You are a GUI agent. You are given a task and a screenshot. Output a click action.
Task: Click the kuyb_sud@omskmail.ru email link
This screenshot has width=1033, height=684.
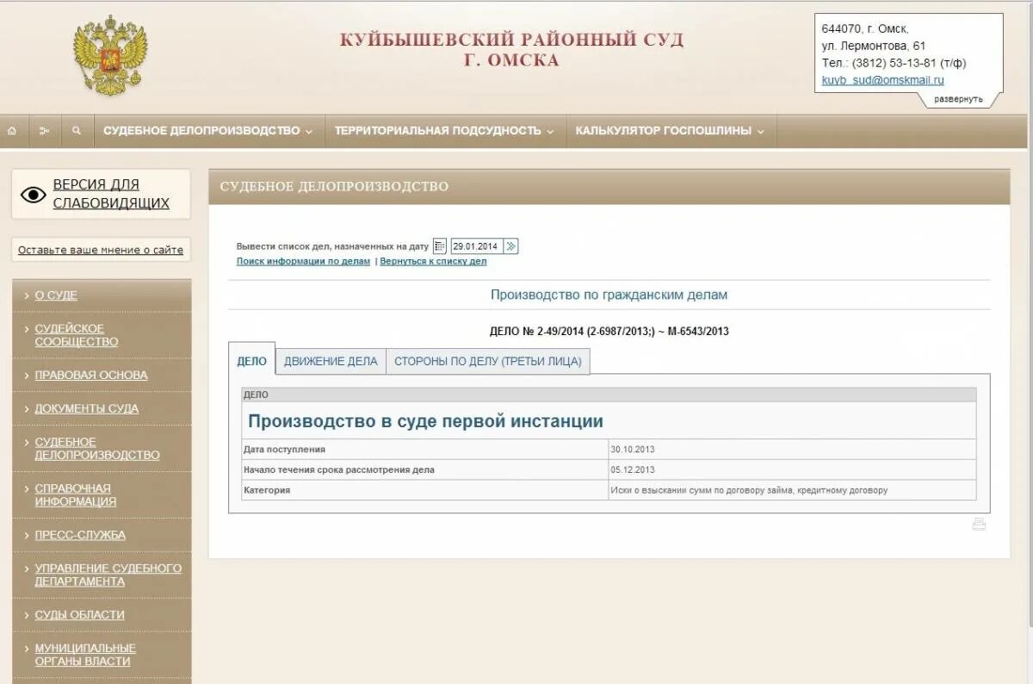pos(881,79)
